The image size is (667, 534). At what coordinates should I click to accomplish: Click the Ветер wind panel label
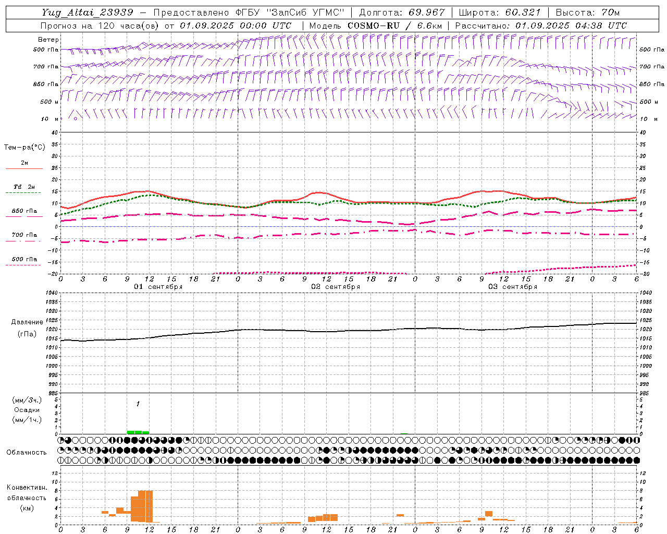pyautogui.click(x=48, y=40)
